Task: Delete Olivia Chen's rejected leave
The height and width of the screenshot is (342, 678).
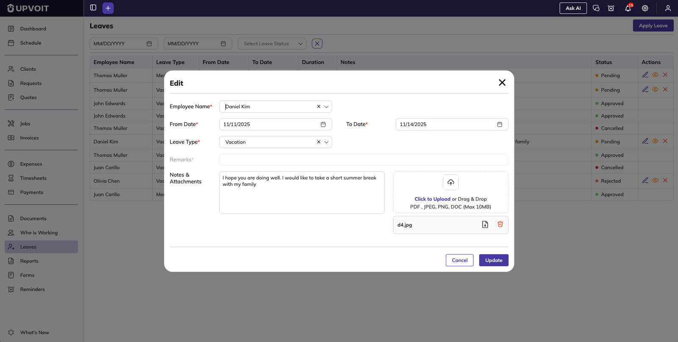Action: tap(665, 180)
